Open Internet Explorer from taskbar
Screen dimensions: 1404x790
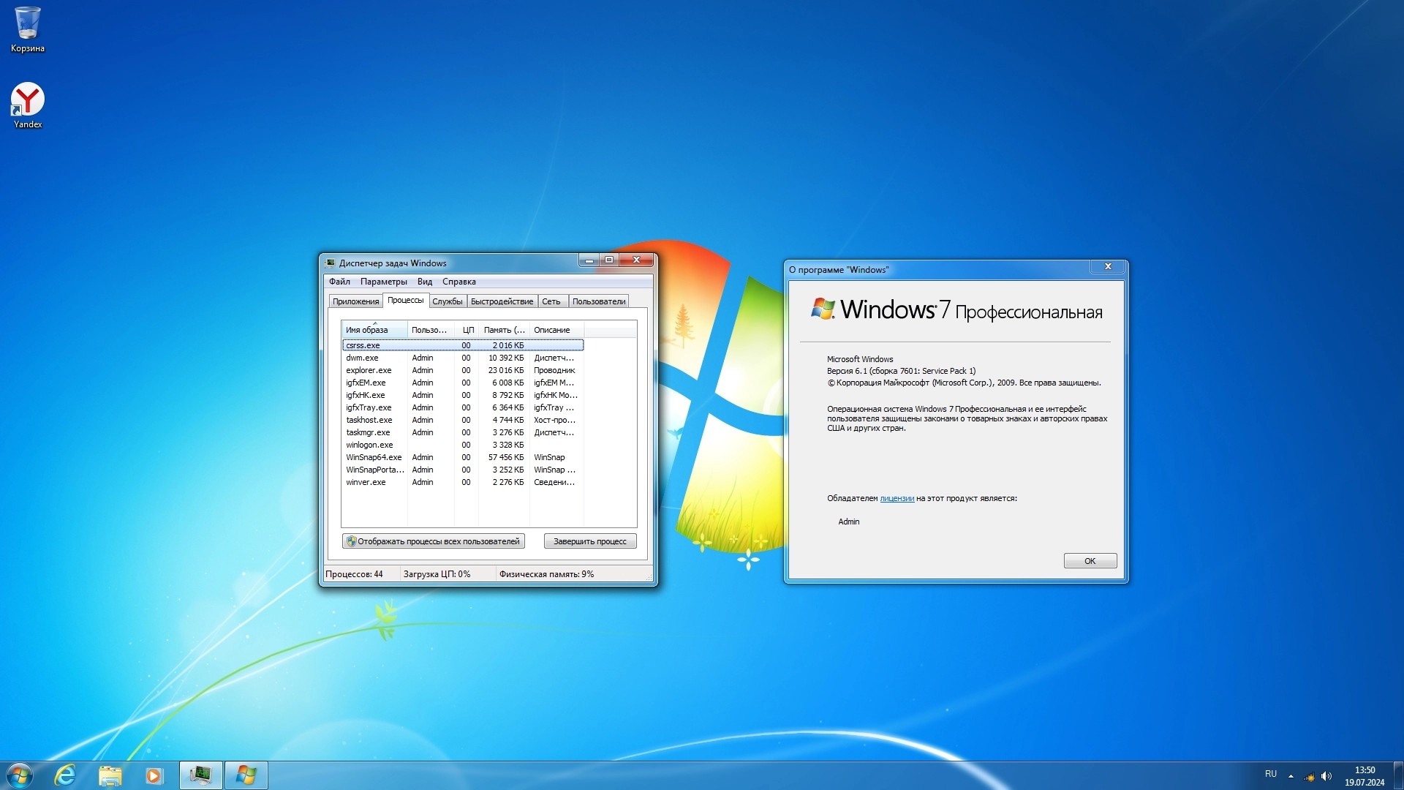pos(66,775)
